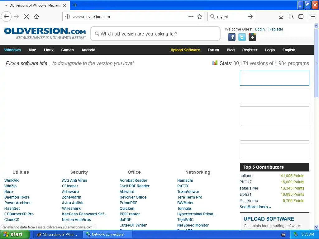This screenshot has height=239, width=319.
Task: Go back using browser back arrow
Action: coord(6,16)
